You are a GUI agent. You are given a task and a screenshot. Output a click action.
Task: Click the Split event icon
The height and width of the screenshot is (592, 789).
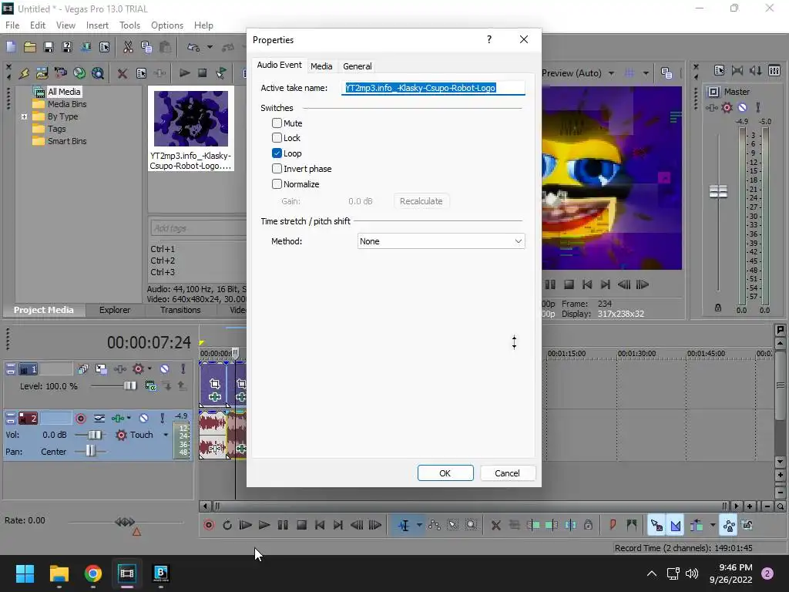(570, 525)
